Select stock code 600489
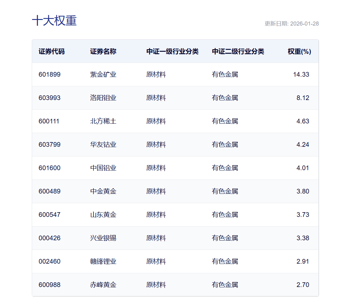This screenshot has height=306, width=344. click(x=50, y=191)
